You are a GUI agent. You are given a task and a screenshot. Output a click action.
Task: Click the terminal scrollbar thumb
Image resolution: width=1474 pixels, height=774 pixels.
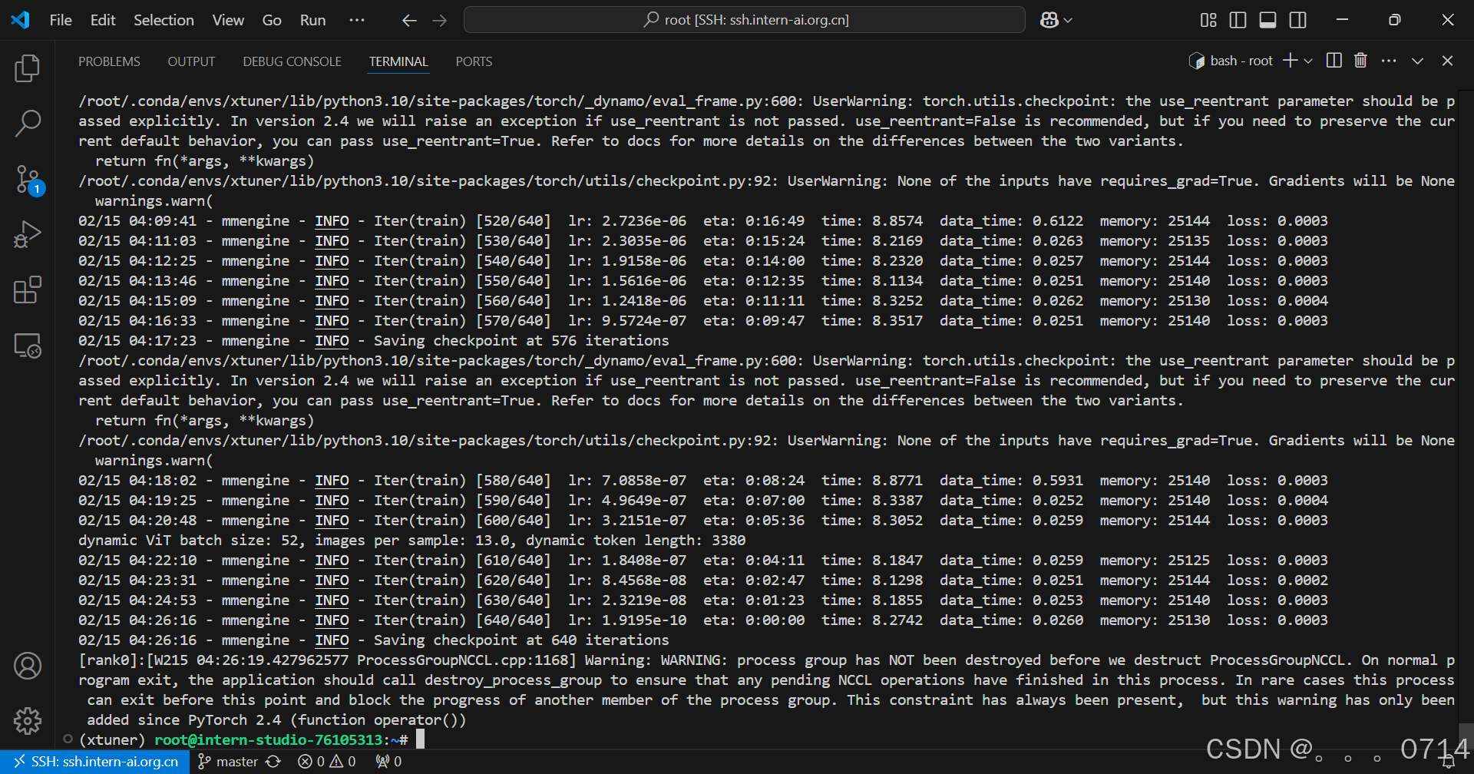pos(1466,735)
